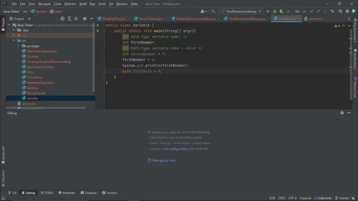Commit changes with green checkmark icon
This screenshot has height=201, width=358.
(312, 11)
